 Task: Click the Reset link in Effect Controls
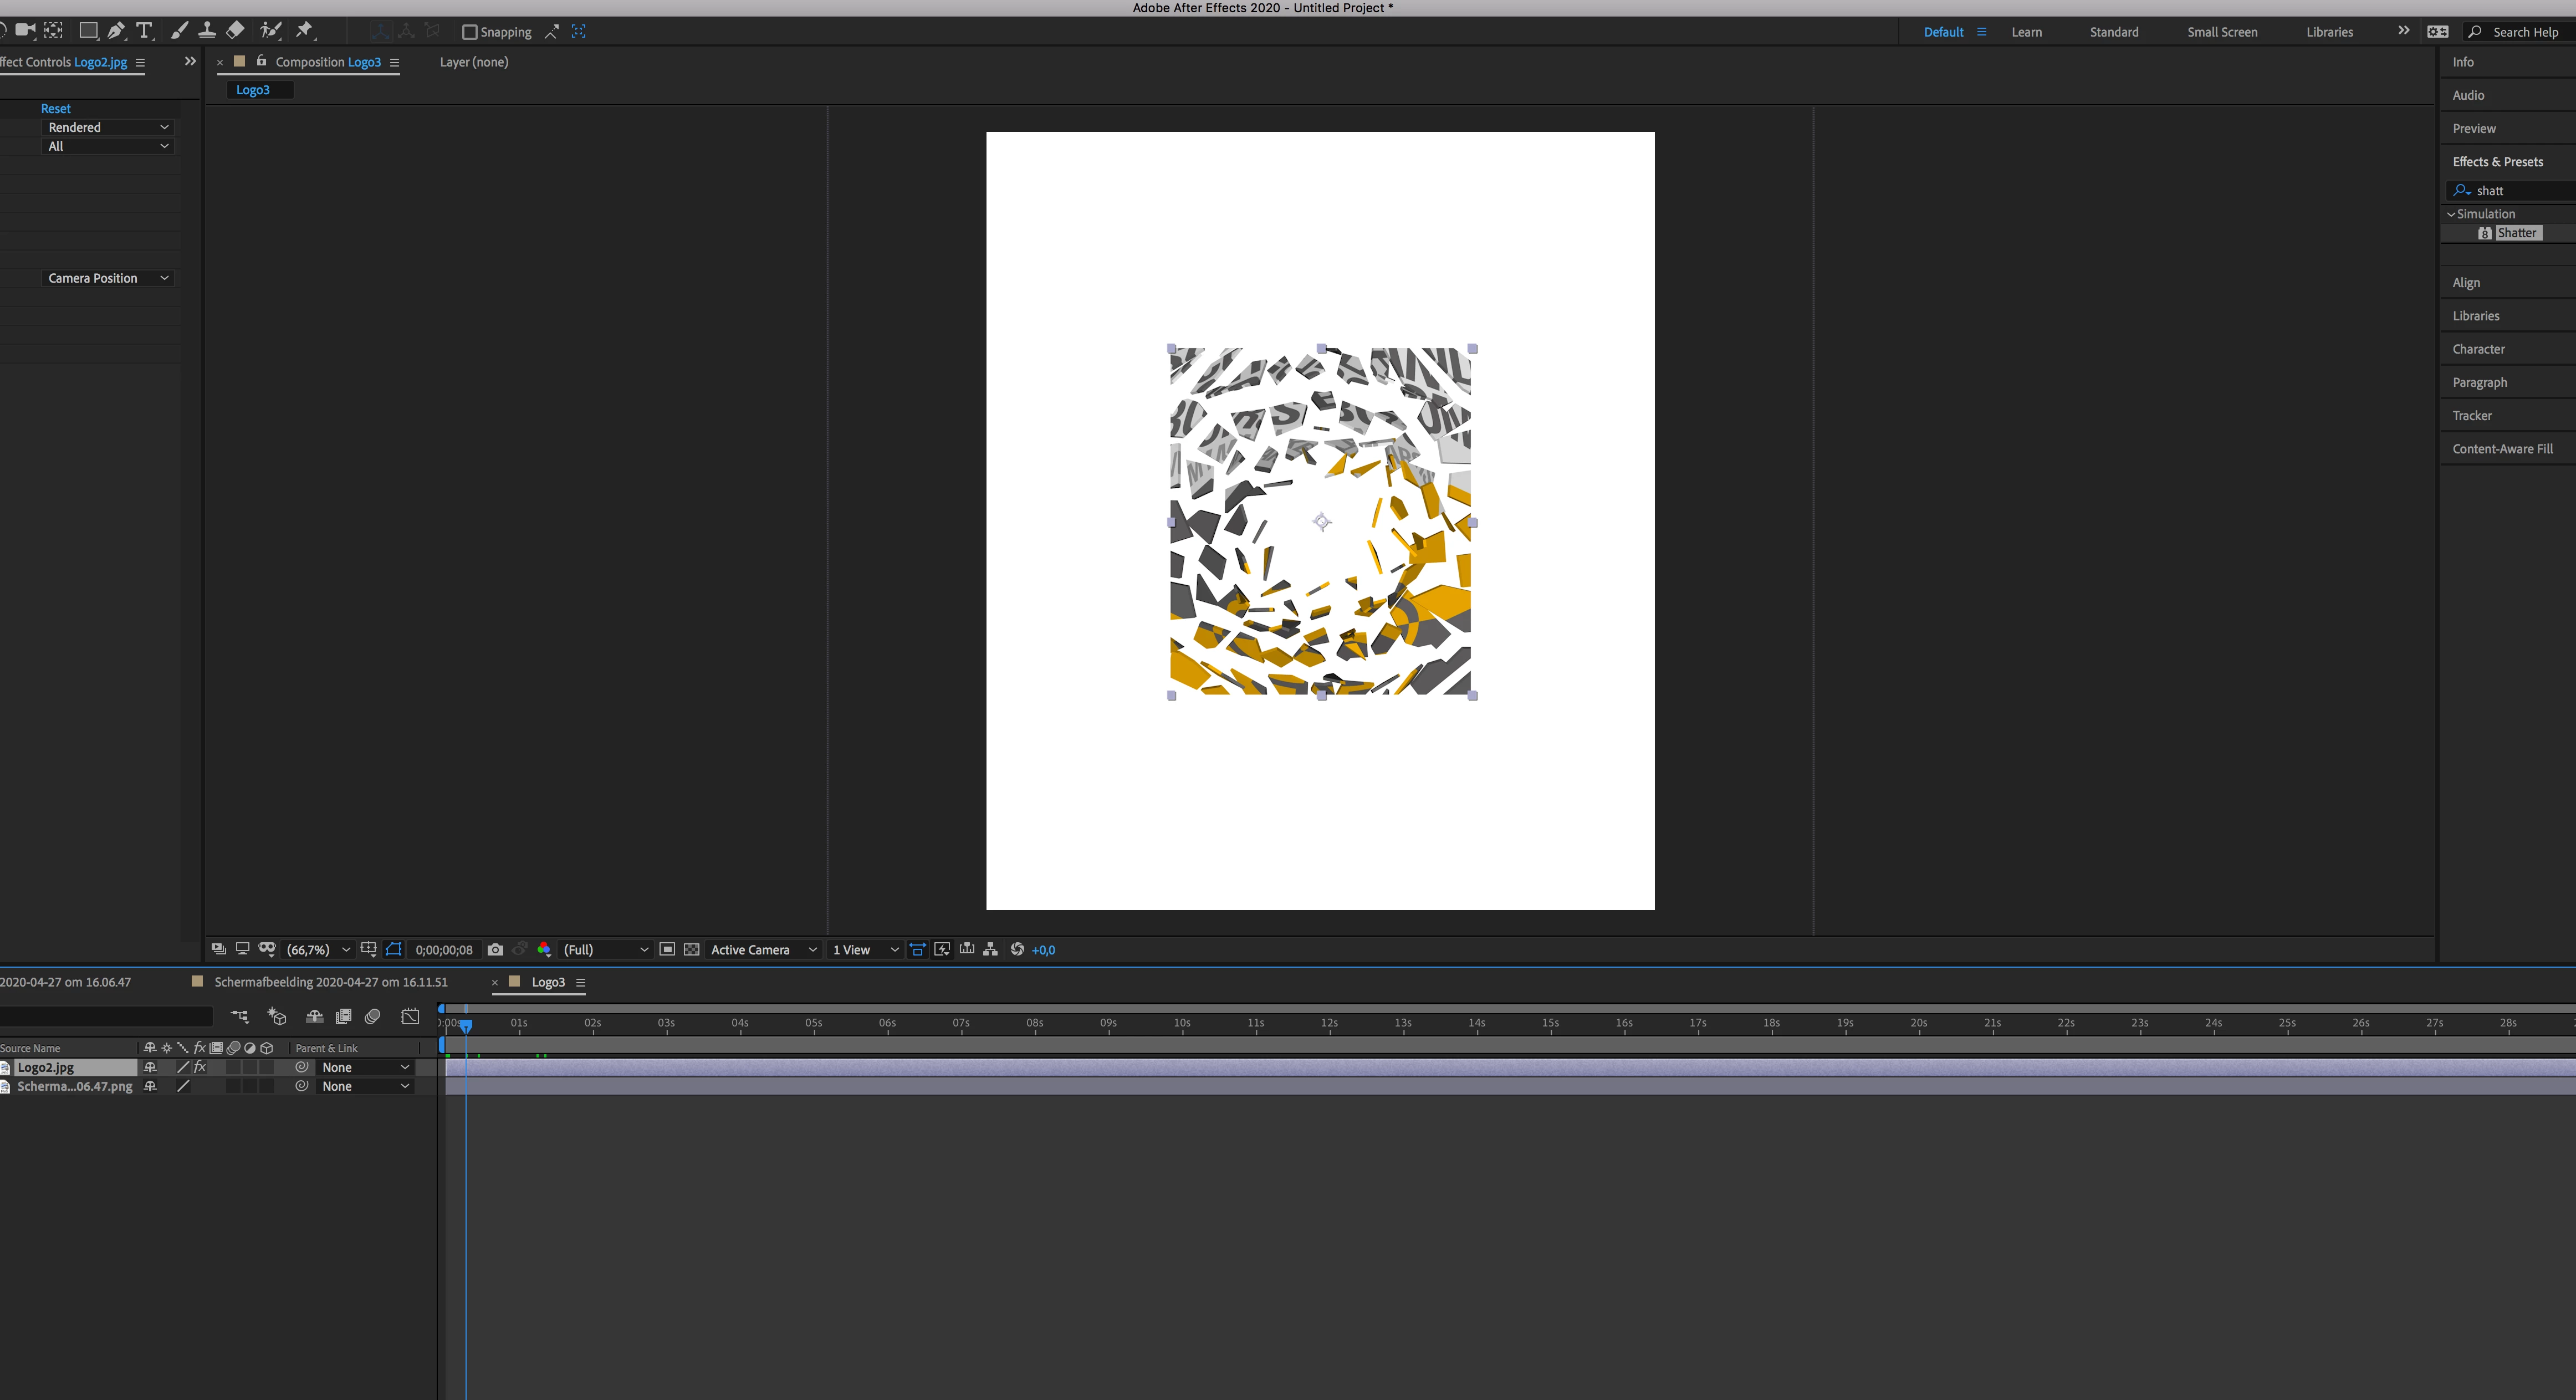(55, 108)
